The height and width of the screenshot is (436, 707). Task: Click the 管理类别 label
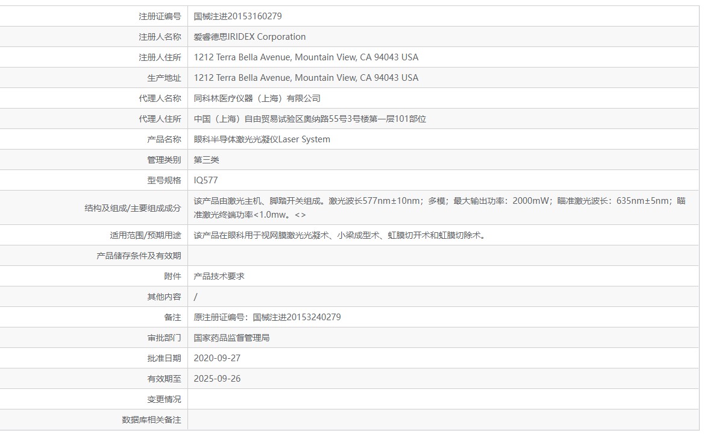(x=164, y=160)
